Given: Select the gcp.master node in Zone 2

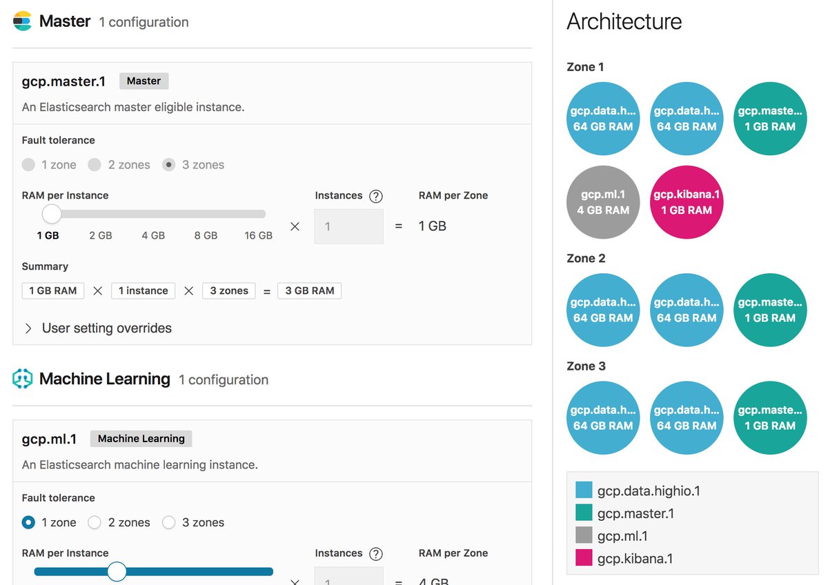Looking at the screenshot, I should 769,310.
